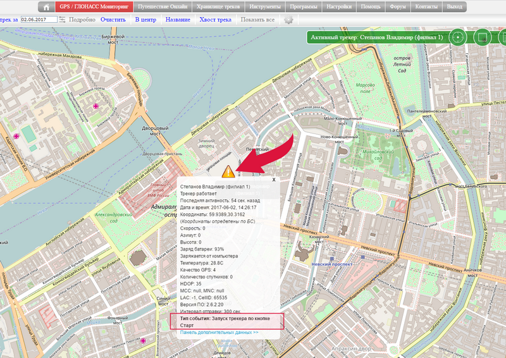The width and height of the screenshot is (506, 358).
Task: Click the gear settings icon in toolbar
Action: [x=289, y=20]
